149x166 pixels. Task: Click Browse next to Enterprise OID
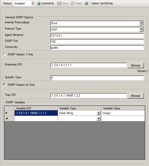136,65
